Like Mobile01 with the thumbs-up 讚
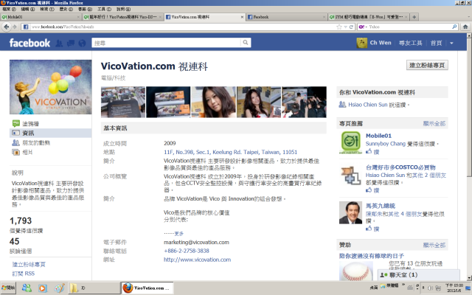The width and height of the screenshot is (472, 295). 372,152
